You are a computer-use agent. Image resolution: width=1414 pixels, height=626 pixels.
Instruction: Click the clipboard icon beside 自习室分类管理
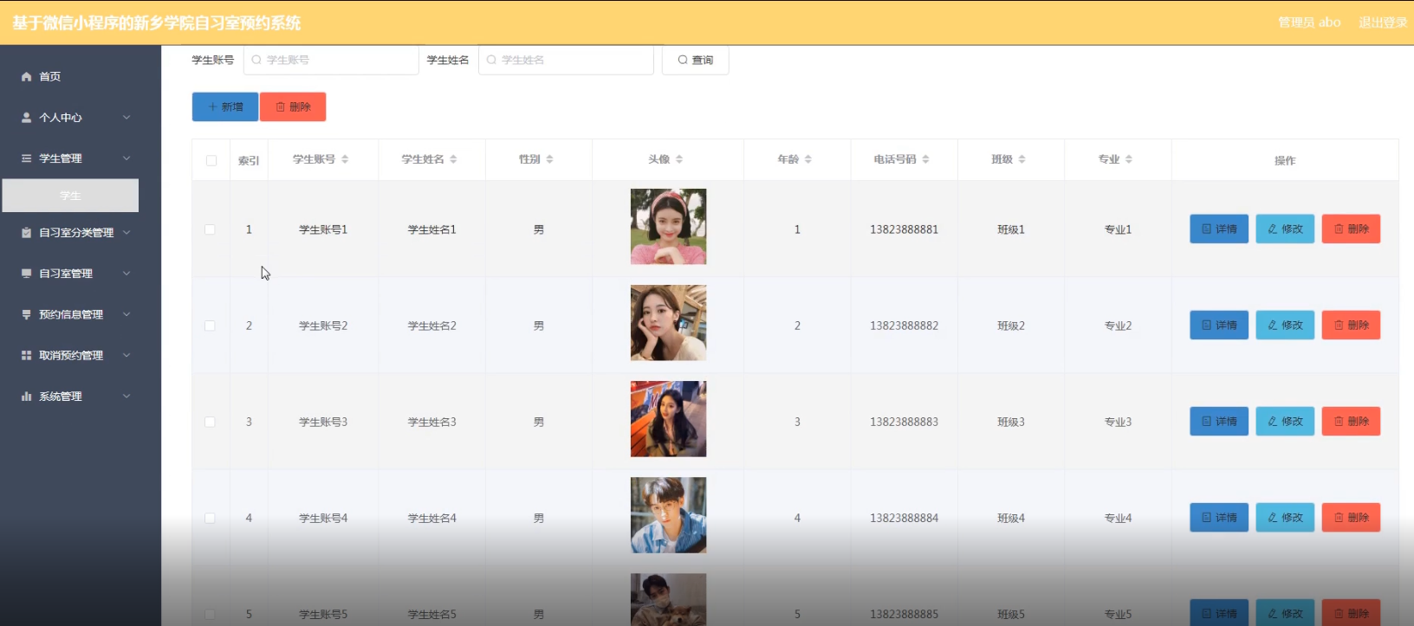(27, 233)
